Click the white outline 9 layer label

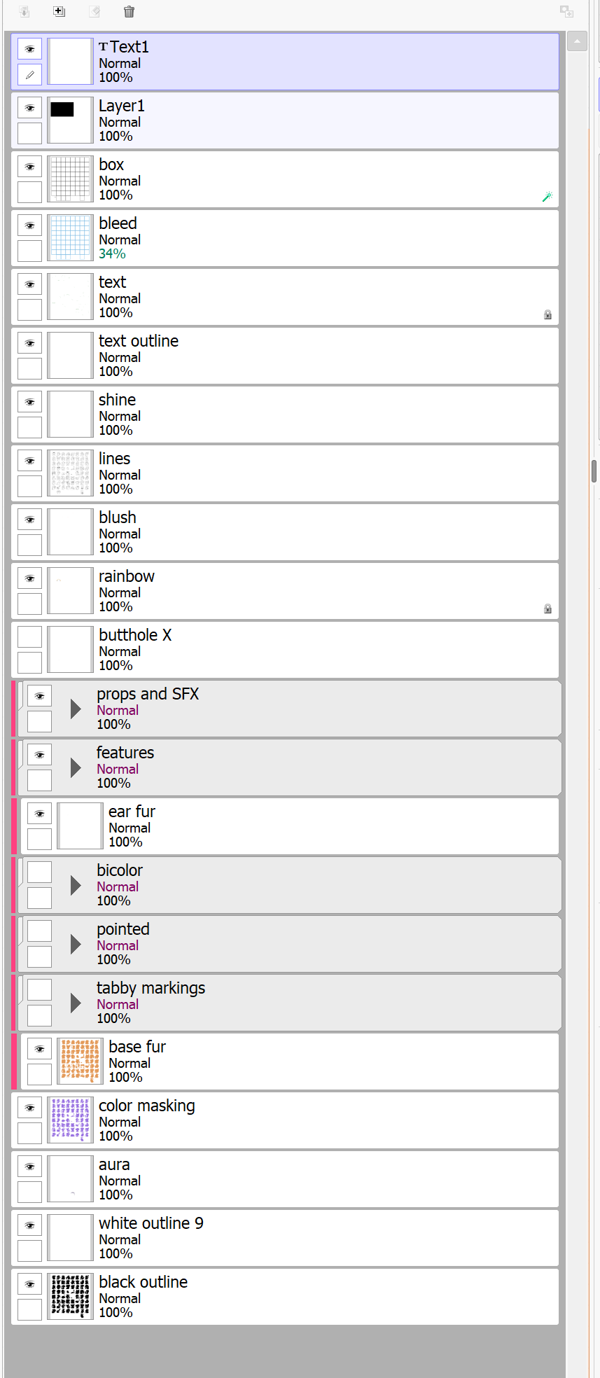click(151, 1223)
